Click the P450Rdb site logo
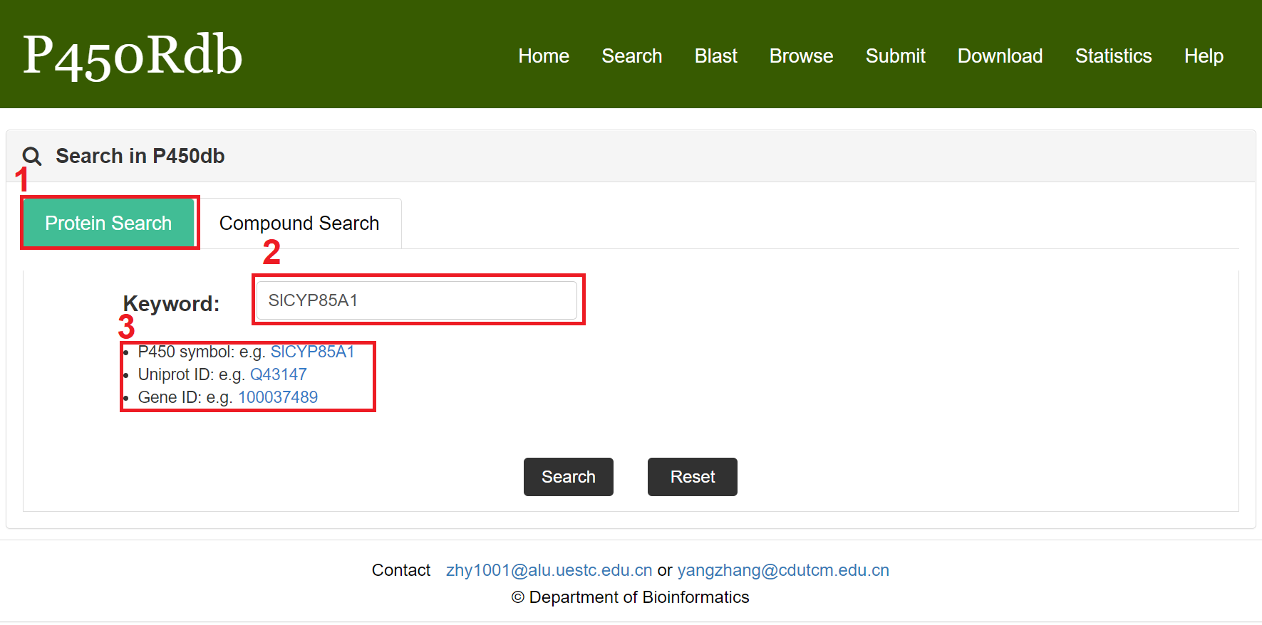Image resolution: width=1262 pixels, height=625 pixels. 133,56
